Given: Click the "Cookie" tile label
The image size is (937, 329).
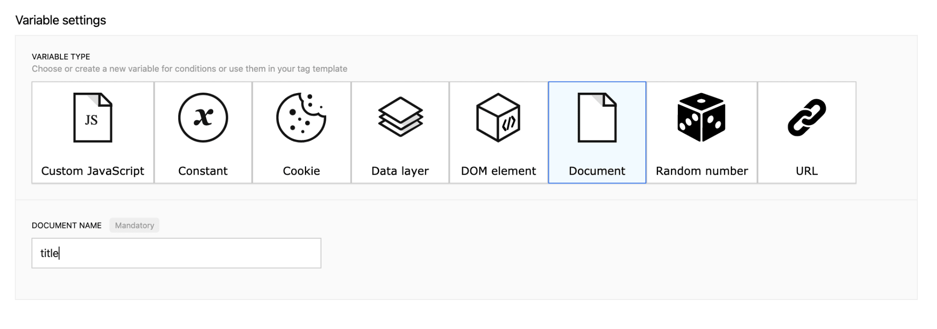Looking at the screenshot, I should (x=301, y=171).
